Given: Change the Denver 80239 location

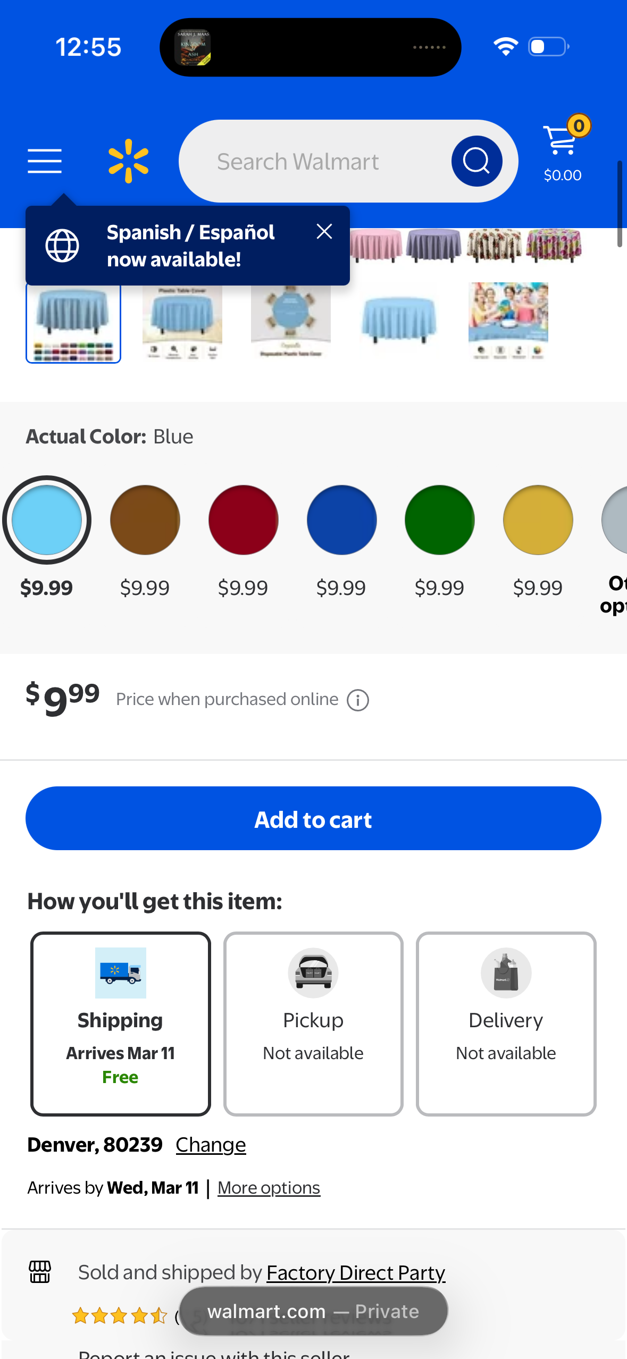Looking at the screenshot, I should [211, 1145].
